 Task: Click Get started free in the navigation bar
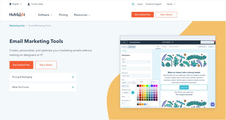142,15
